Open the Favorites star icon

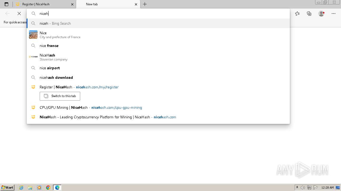pyautogui.click(x=297, y=14)
